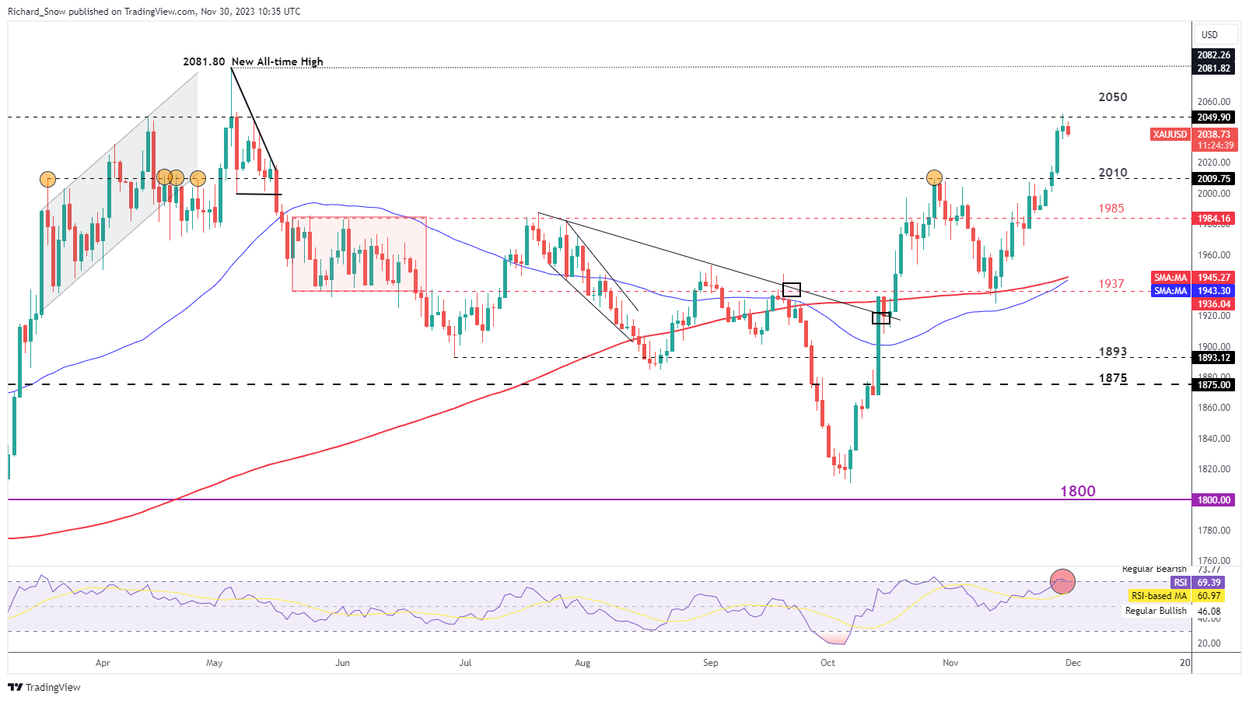This screenshot has width=1249, height=701.
Task: Click the Jul label on time axis
Action: coord(465,663)
